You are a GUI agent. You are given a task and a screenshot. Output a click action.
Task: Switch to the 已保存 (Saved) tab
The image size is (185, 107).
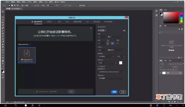49,22
